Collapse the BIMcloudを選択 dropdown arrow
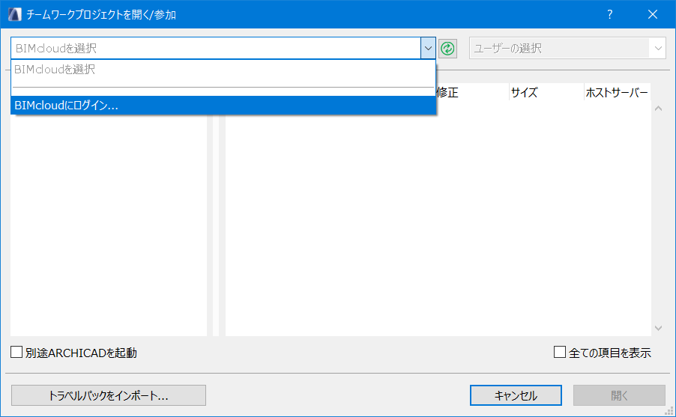Viewport: 676px width, 417px height. point(428,48)
